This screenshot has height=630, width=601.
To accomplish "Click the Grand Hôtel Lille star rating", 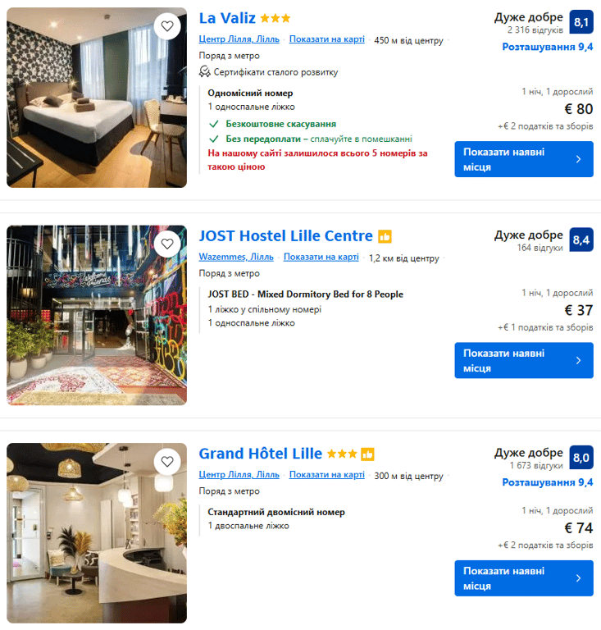I will 342,454.
